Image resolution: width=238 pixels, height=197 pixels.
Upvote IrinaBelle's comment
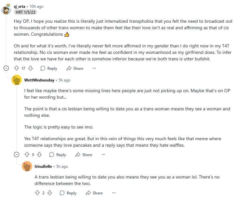(37, 193)
